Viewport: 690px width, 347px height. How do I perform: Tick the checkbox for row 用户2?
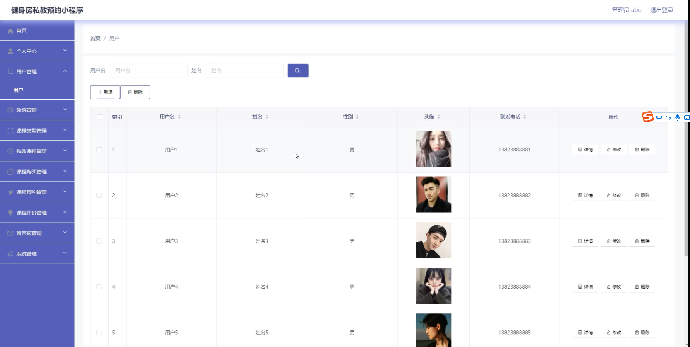click(99, 196)
